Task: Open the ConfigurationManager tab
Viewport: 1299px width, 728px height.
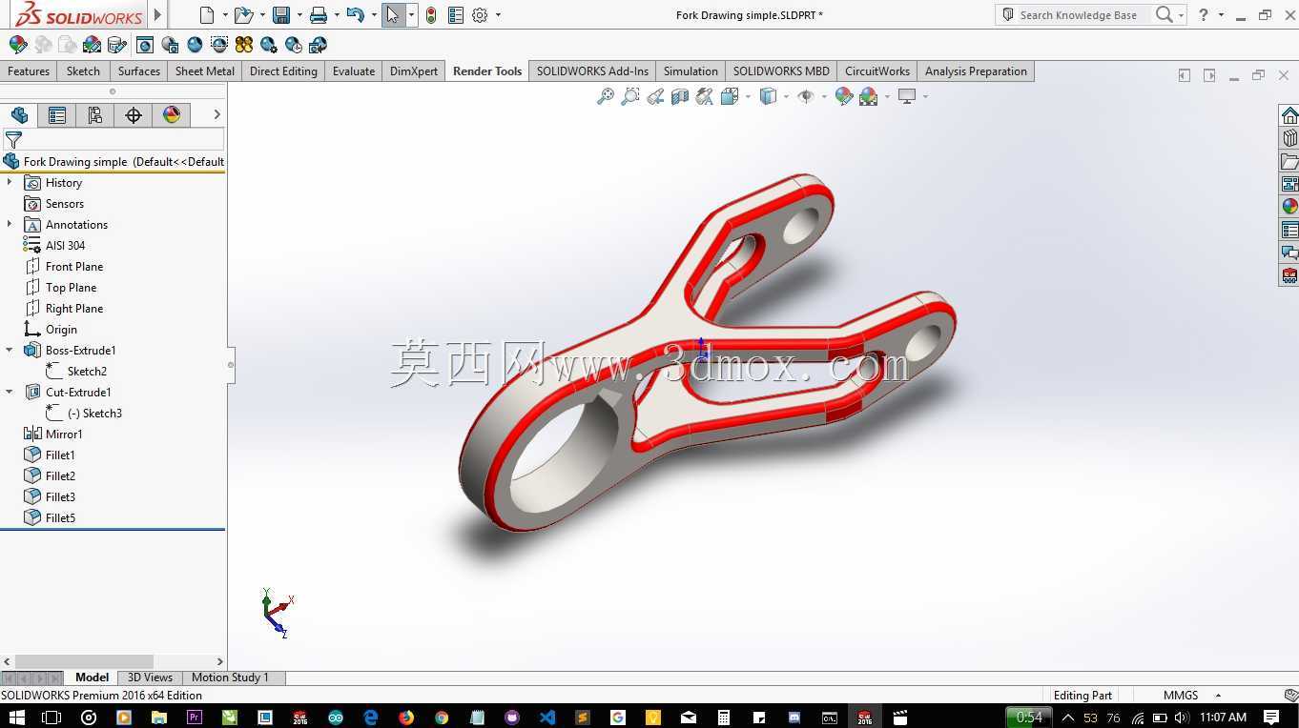Action: point(95,115)
